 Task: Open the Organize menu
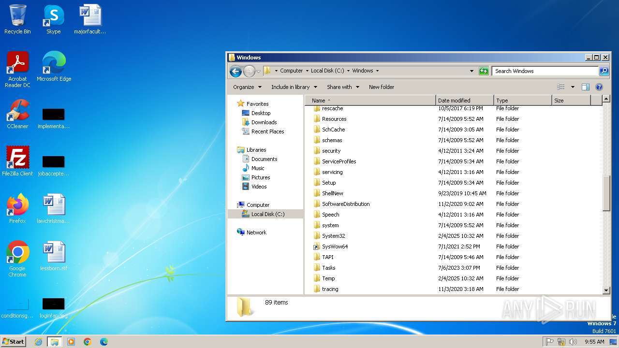coord(247,87)
